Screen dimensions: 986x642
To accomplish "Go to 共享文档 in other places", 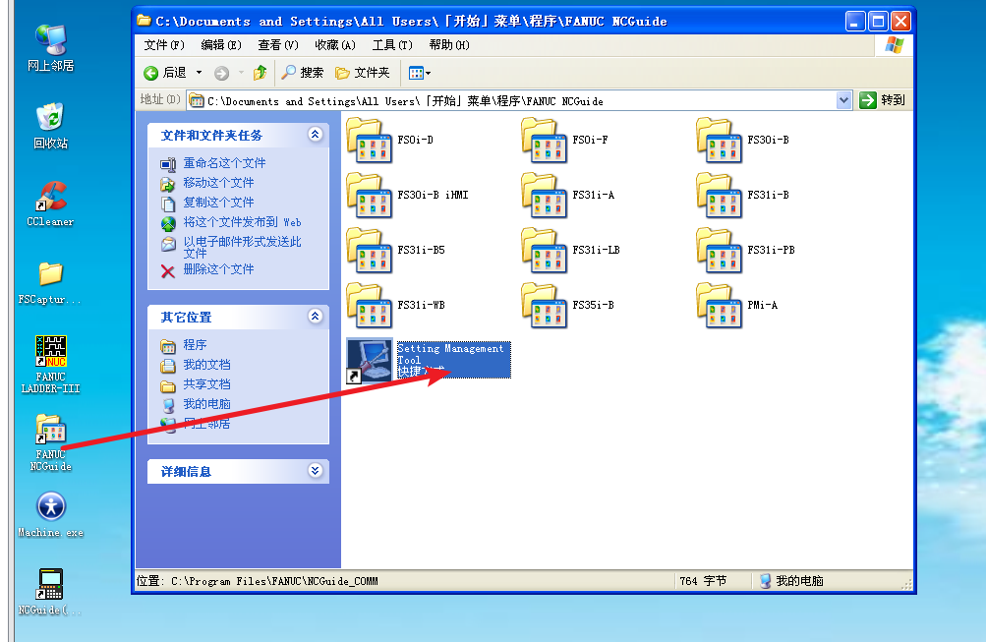I will (206, 384).
